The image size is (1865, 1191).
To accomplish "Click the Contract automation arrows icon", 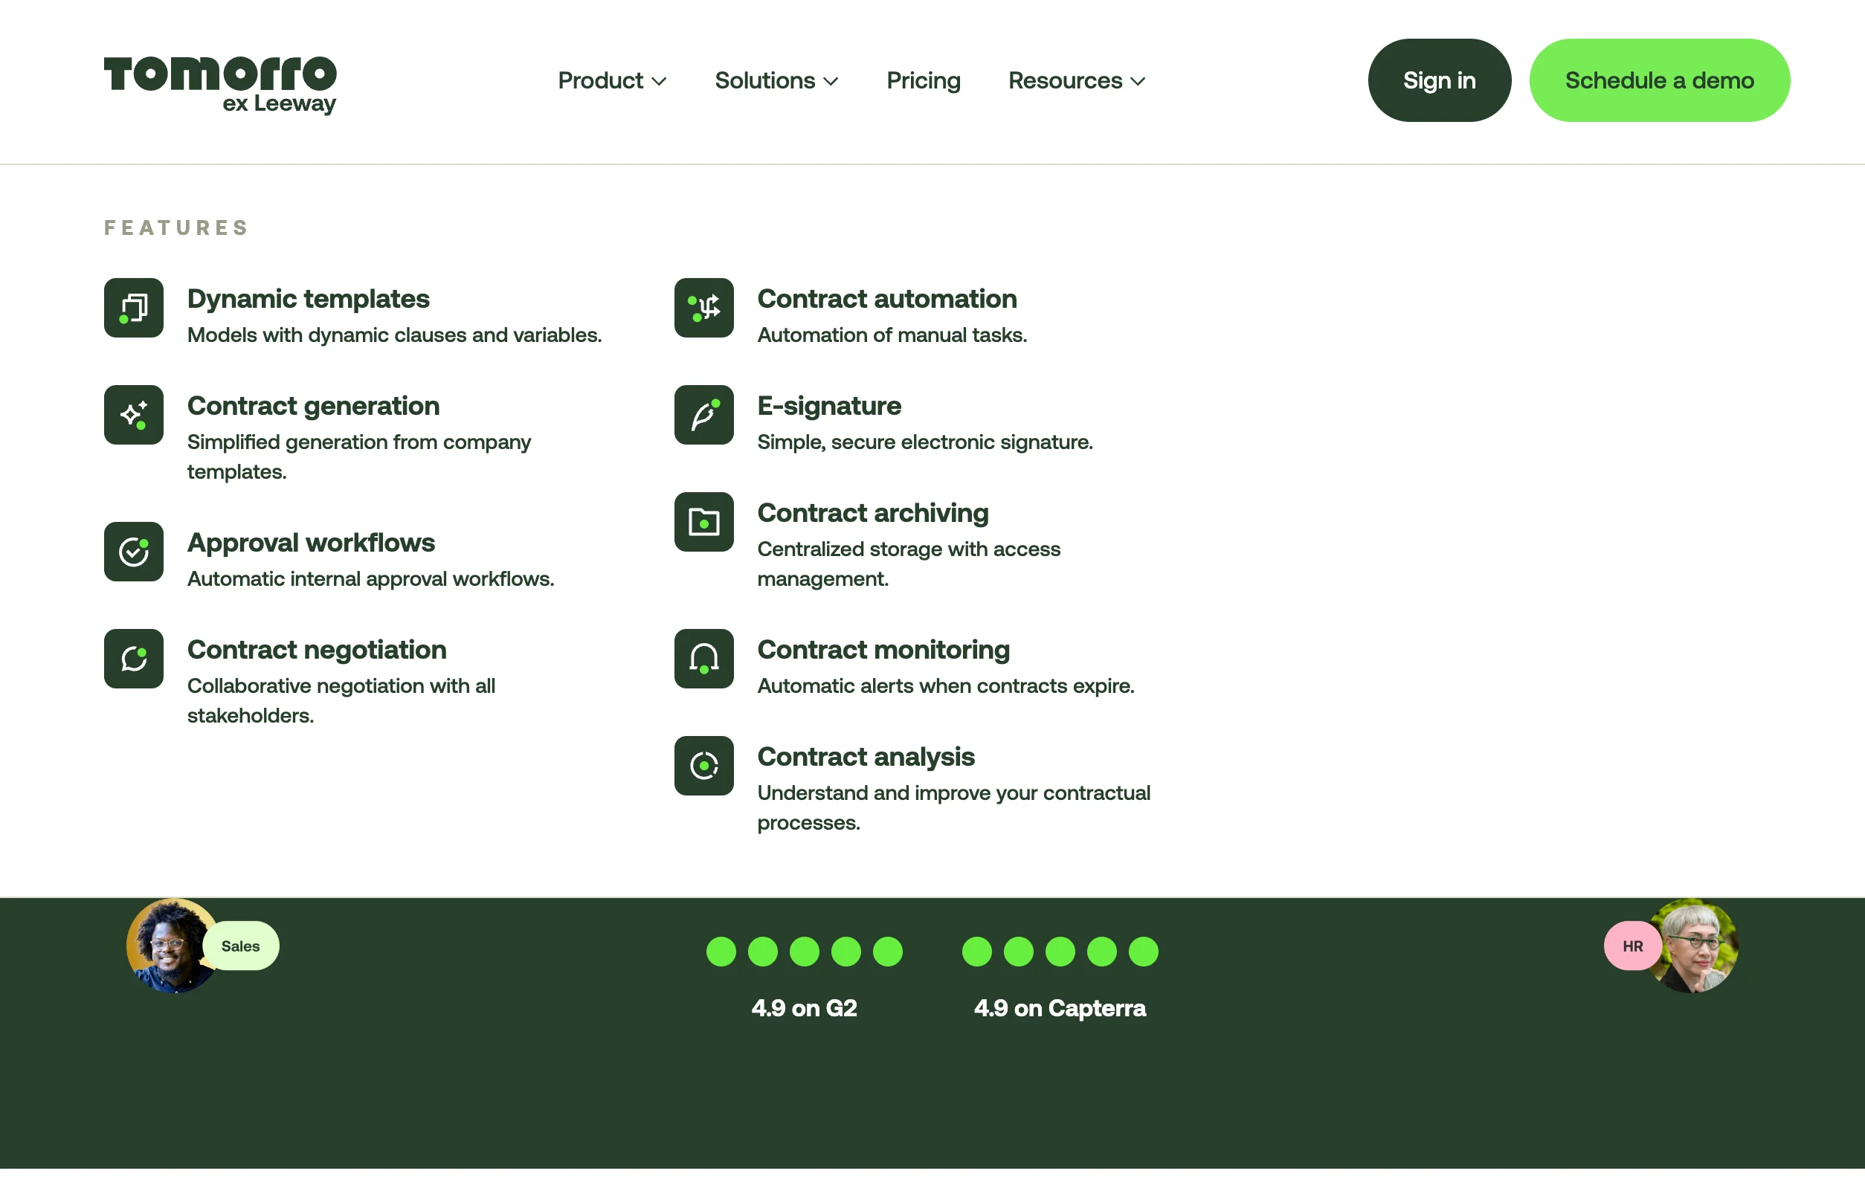I will [x=703, y=308].
